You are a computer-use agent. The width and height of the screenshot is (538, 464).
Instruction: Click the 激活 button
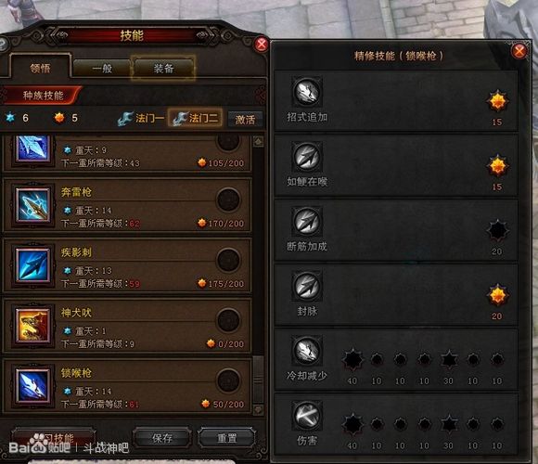click(245, 120)
